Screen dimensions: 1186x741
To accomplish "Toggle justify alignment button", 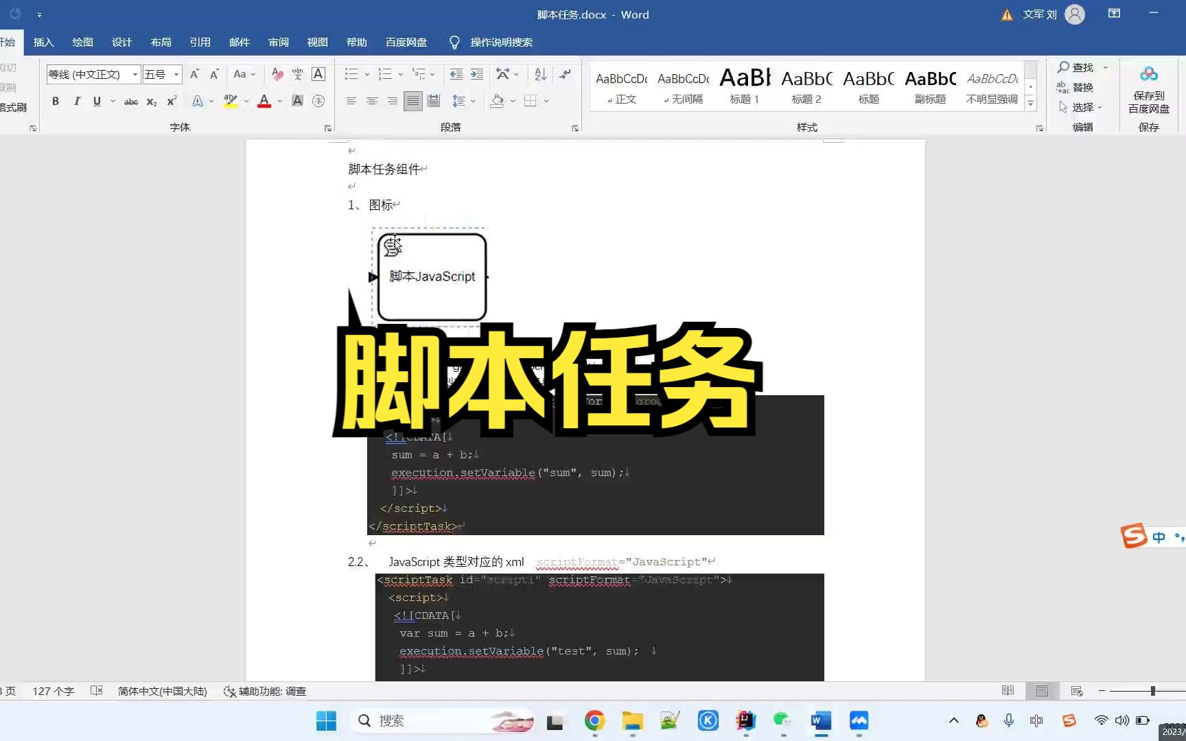I will click(412, 101).
